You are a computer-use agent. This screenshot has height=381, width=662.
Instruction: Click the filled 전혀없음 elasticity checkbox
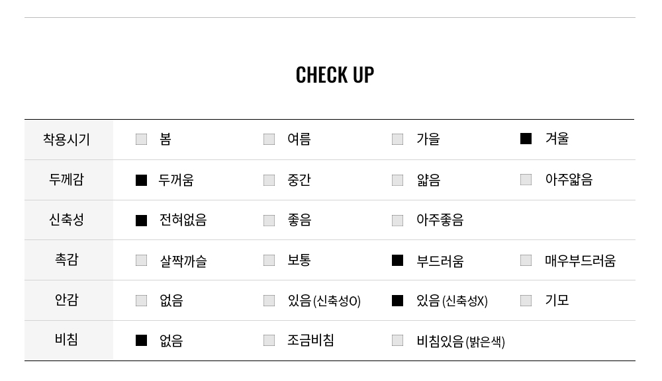[141, 220]
